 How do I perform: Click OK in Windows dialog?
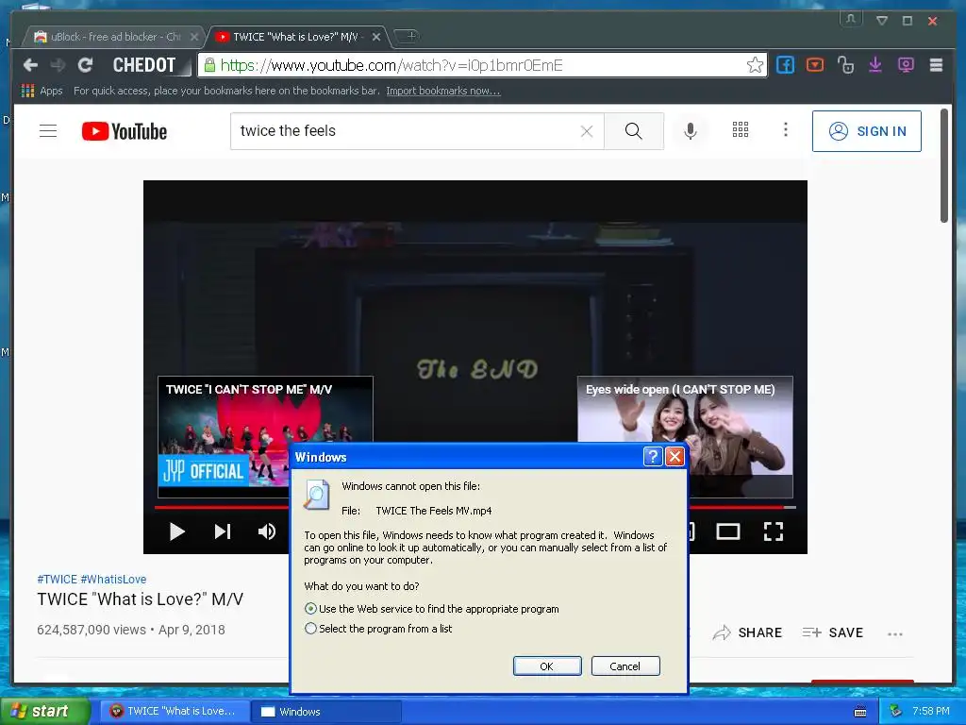tap(547, 666)
